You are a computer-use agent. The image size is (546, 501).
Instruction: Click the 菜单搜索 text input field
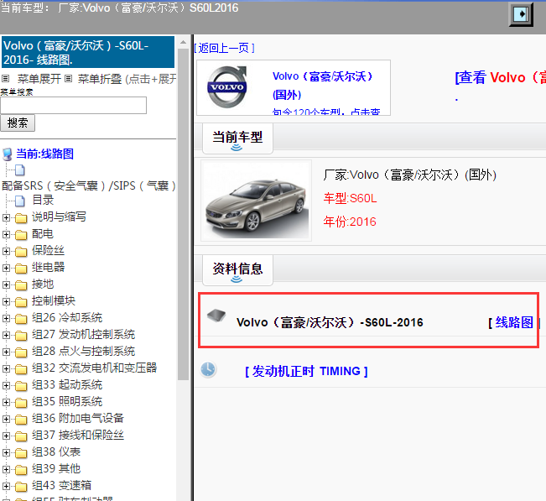73,105
